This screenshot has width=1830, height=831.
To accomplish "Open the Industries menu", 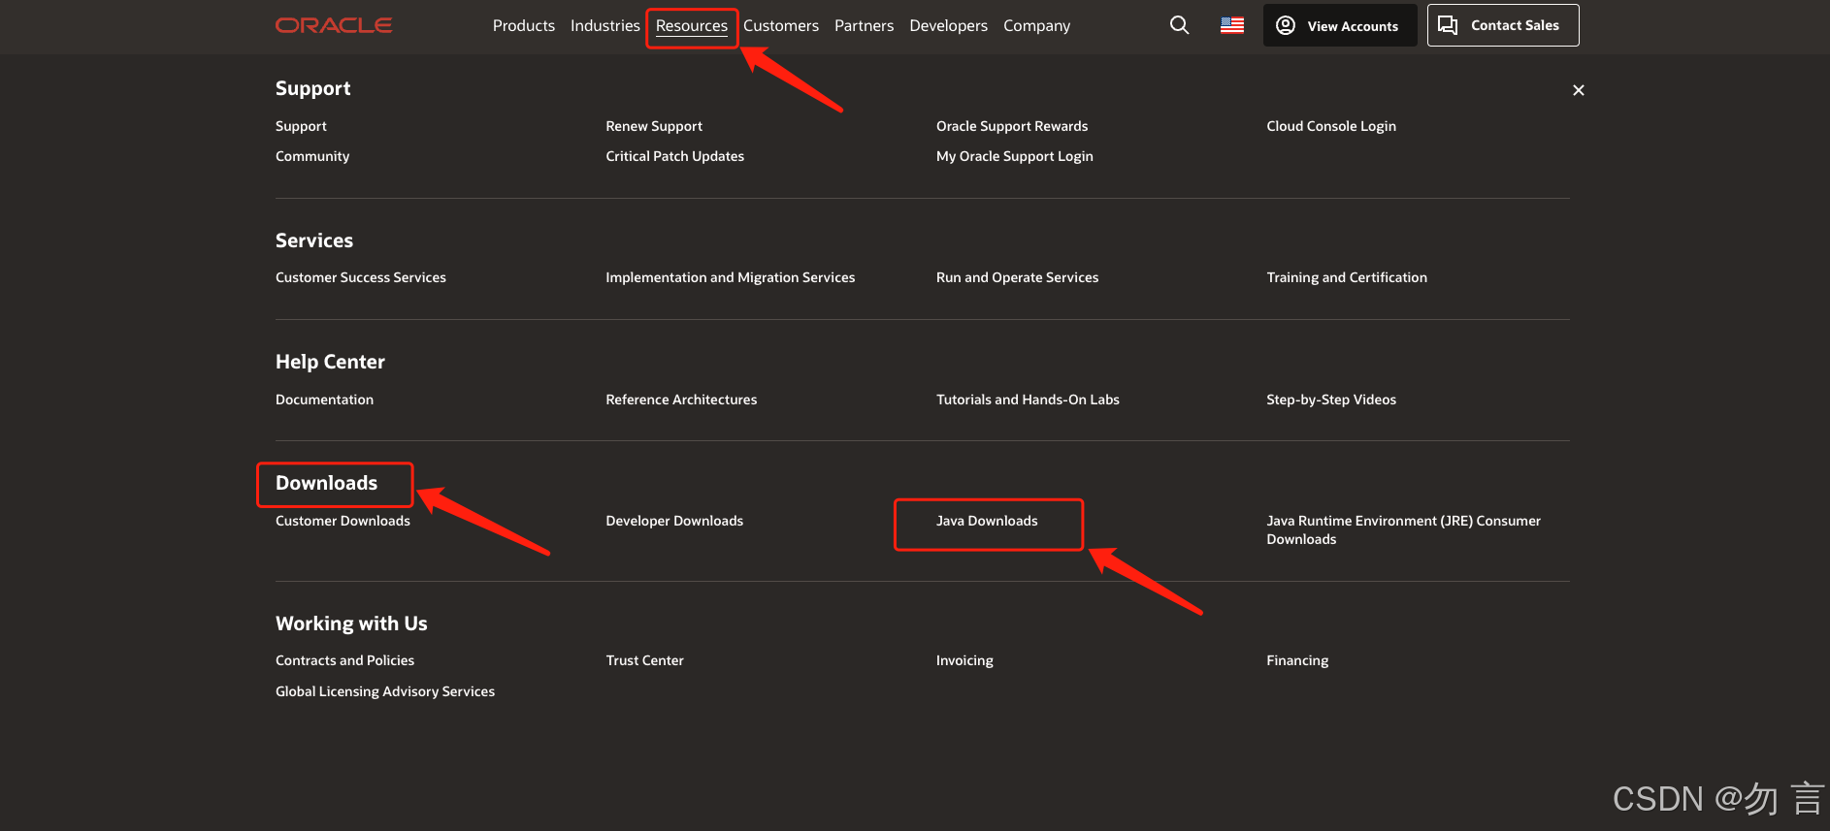I will (605, 25).
